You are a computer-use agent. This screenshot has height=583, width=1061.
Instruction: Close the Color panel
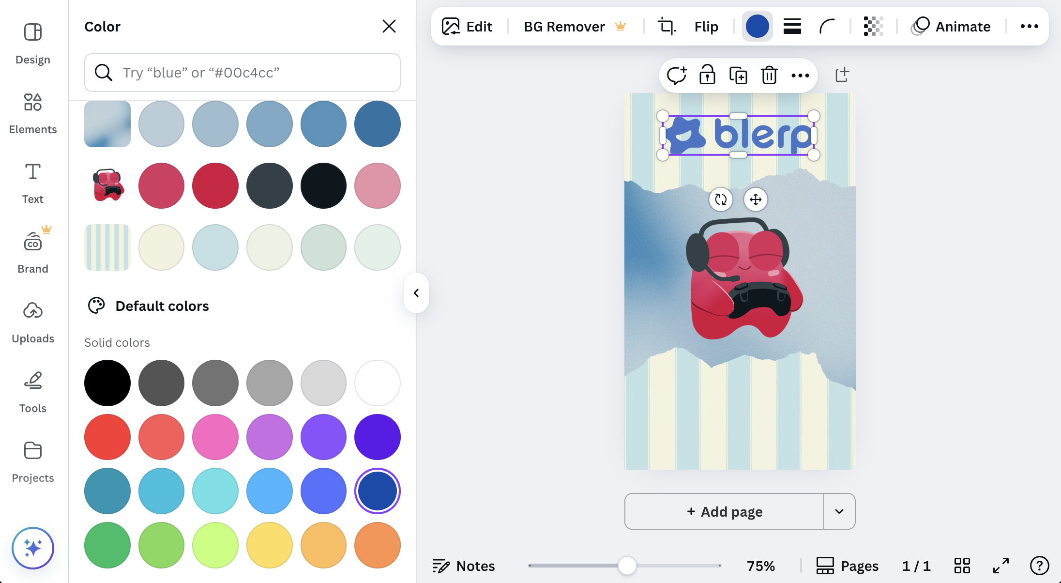(x=389, y=26)
